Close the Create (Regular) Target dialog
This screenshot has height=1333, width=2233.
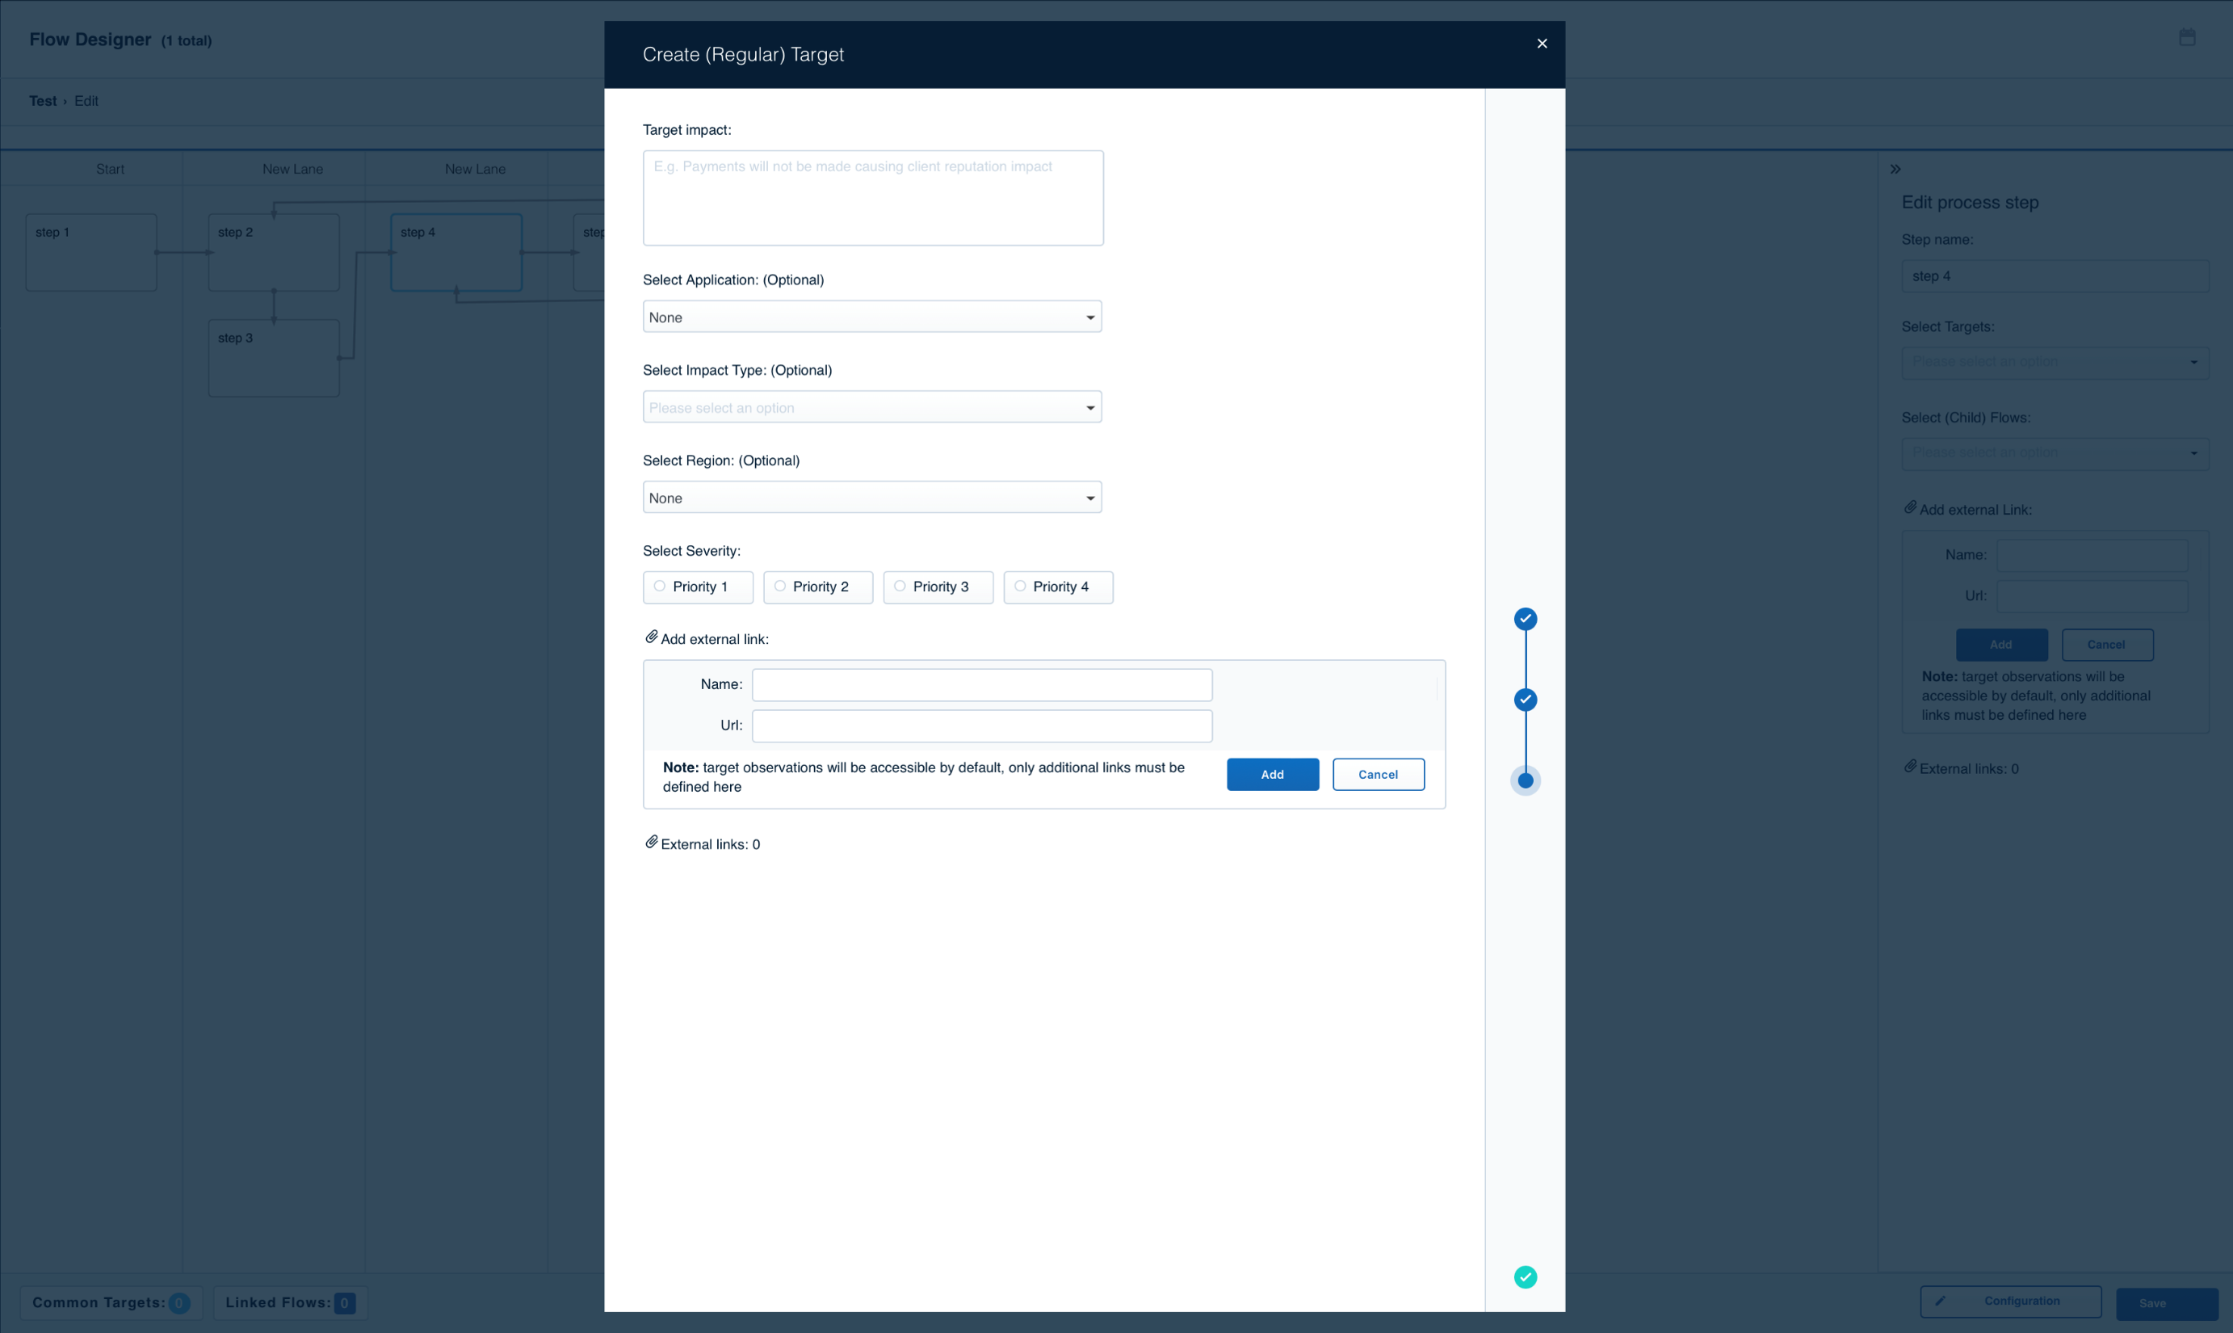tap(1542, 43)
